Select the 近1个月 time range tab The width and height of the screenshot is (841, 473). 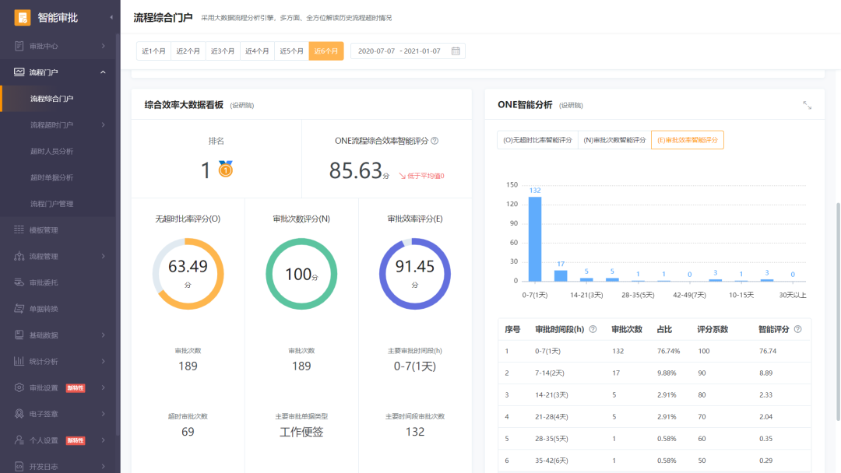[154, 51]
